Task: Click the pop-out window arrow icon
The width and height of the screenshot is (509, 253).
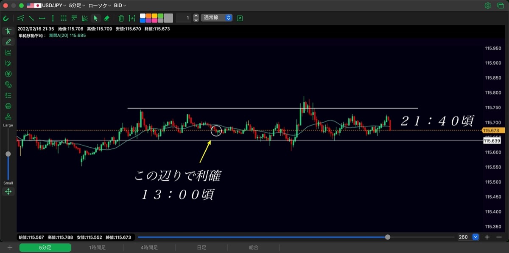Action: [x=240, y=18]
